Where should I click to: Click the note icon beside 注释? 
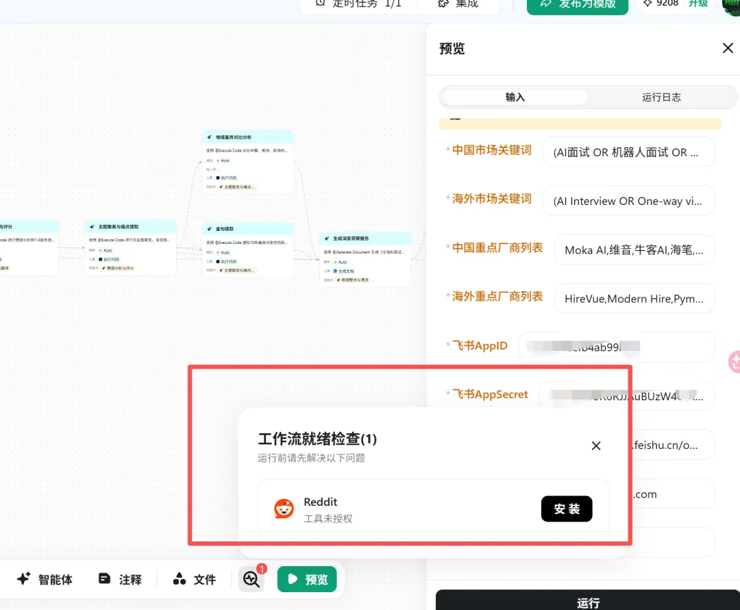[x=104, y=578]
